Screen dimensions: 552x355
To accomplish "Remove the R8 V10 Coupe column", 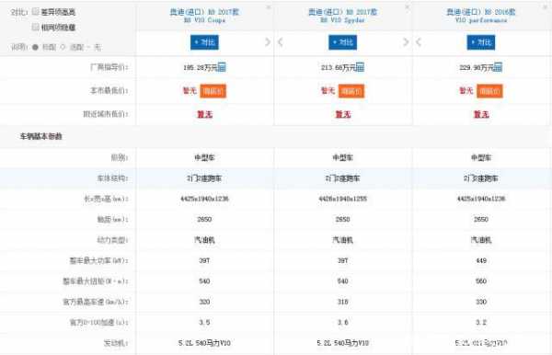I will pos(269,7).
